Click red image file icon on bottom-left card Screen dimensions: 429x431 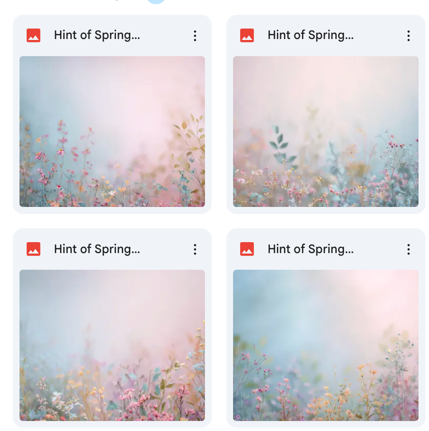pos(33,249)
